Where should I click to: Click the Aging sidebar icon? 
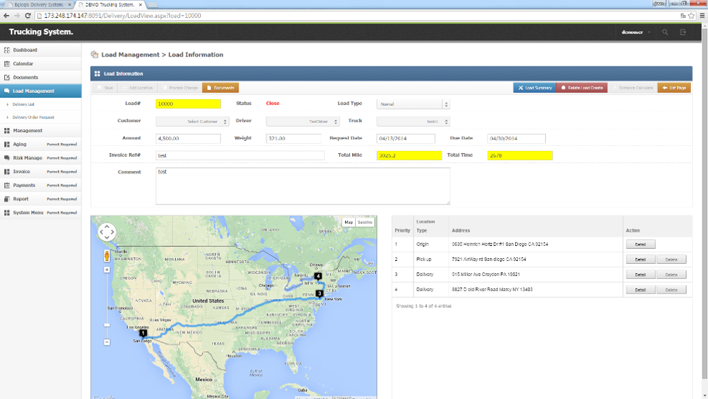tap(6, 144)
